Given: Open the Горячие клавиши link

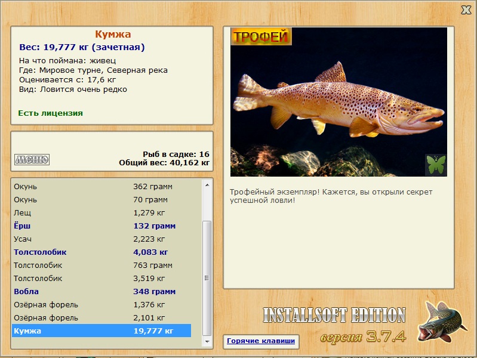Looking at the screenshot, I should [260, 341].
